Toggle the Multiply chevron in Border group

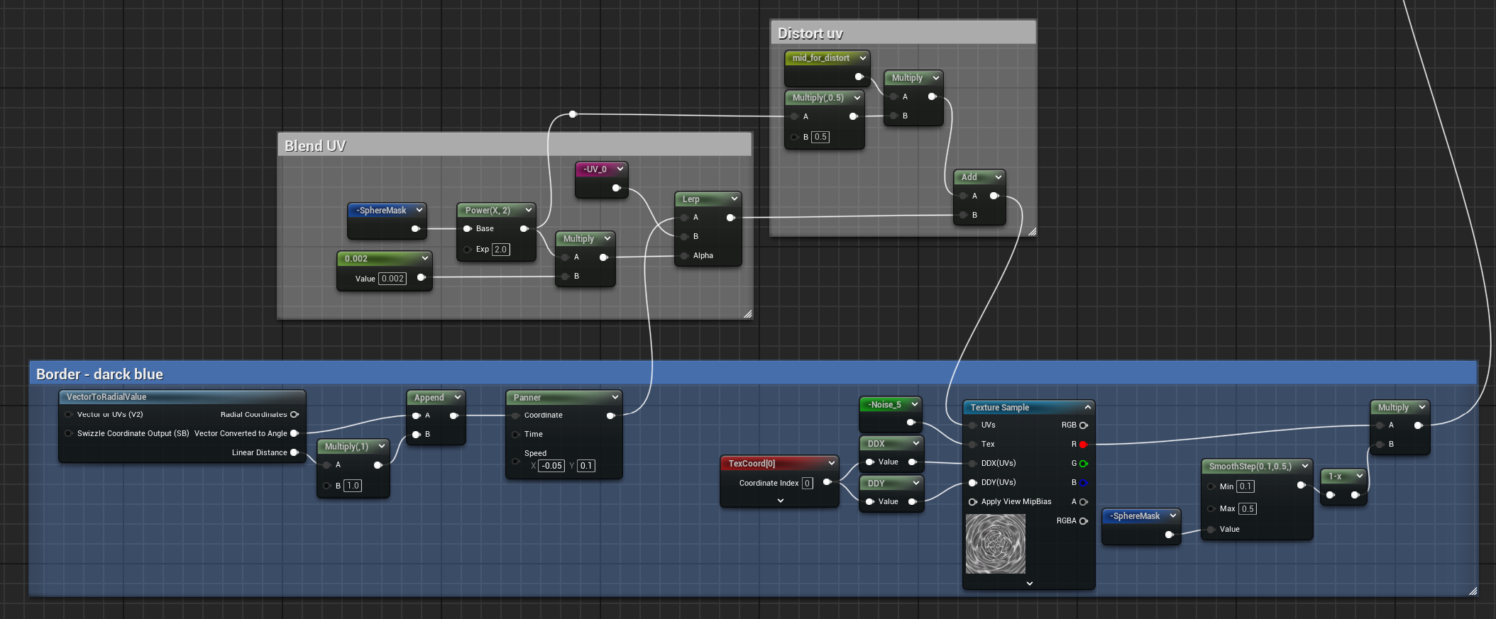pyautogui.click(x=1421, y=408)
